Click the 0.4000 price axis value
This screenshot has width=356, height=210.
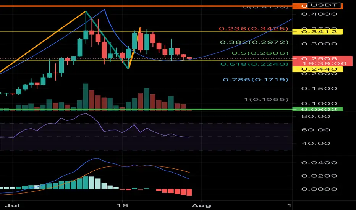[x=319, y=14]
